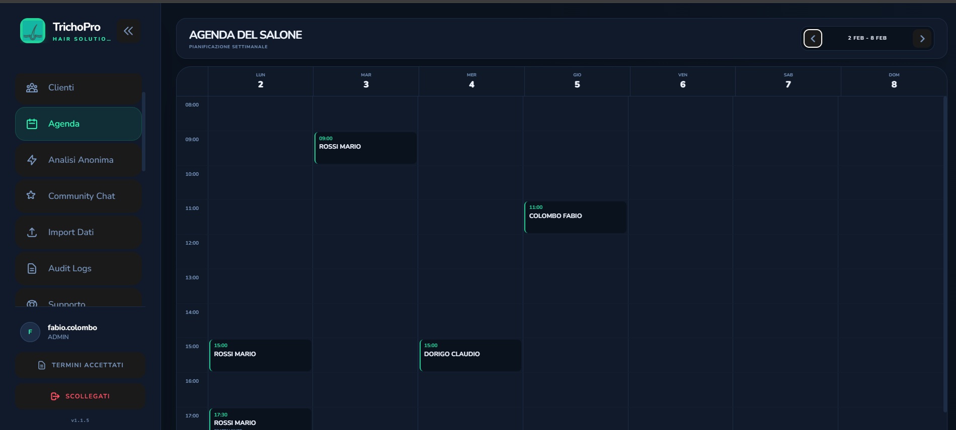Click the Audit Logs document icon
Viewport: 956px width, 430px height.
coord(32,269)
